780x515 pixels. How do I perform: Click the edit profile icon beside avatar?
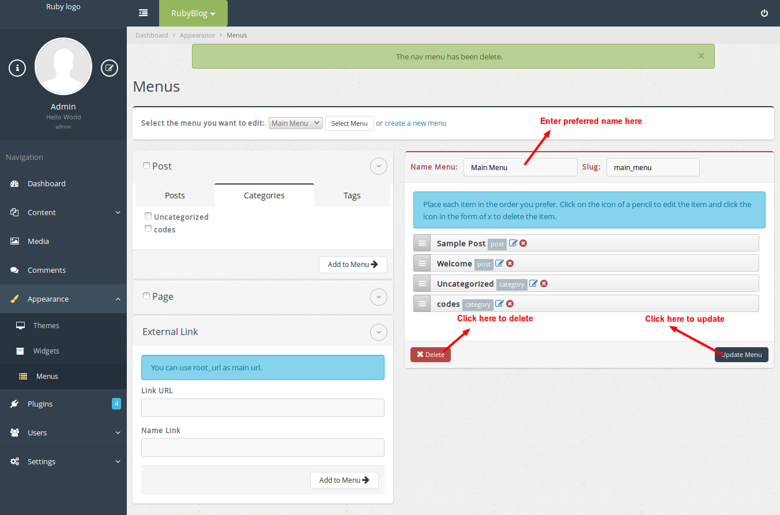click(109, 68)
